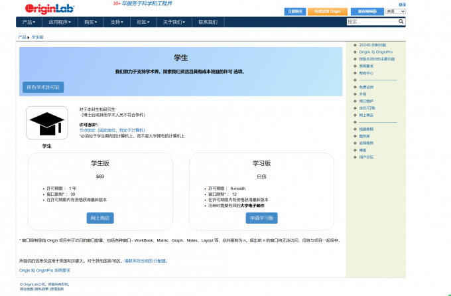Click the 学生 banner heading
This screenshot has width=451, height=296.
pos(181,58)
